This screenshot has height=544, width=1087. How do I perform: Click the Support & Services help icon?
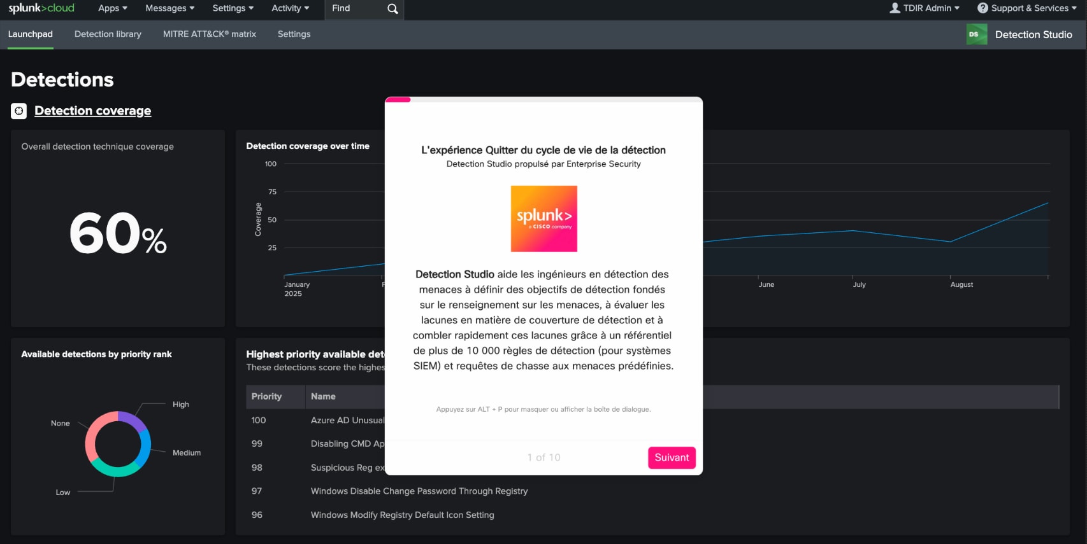pyautogui.click(x=983, y=8)
